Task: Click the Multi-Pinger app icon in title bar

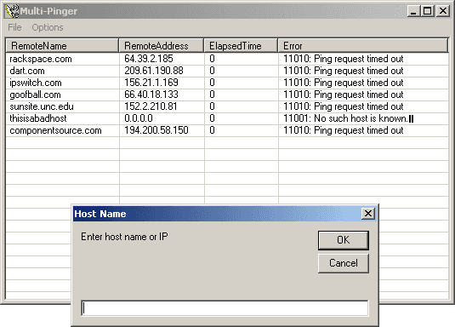Action: click(12, 11)
